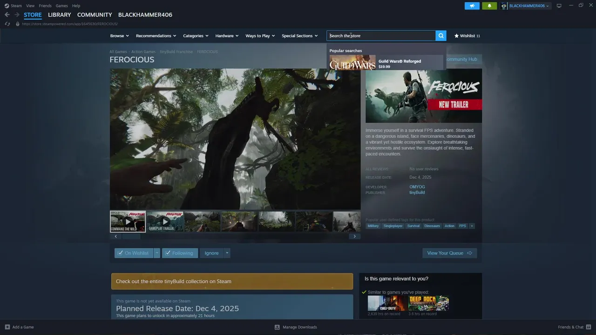
Task: Expand the Browse dropdown
Action: click(120, 36)
